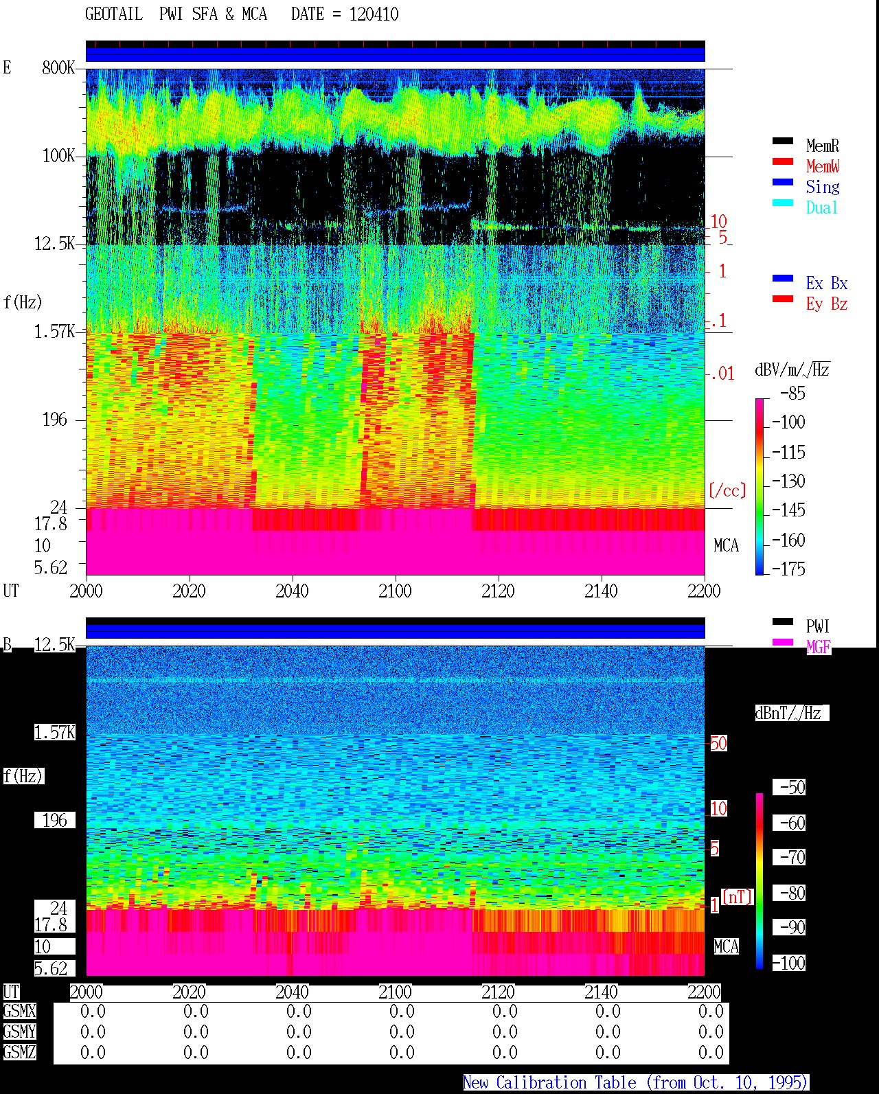This screenshot has height=1094, width=879.
Task: Click the red Ey Bz legend swatch
Action: 782,299
